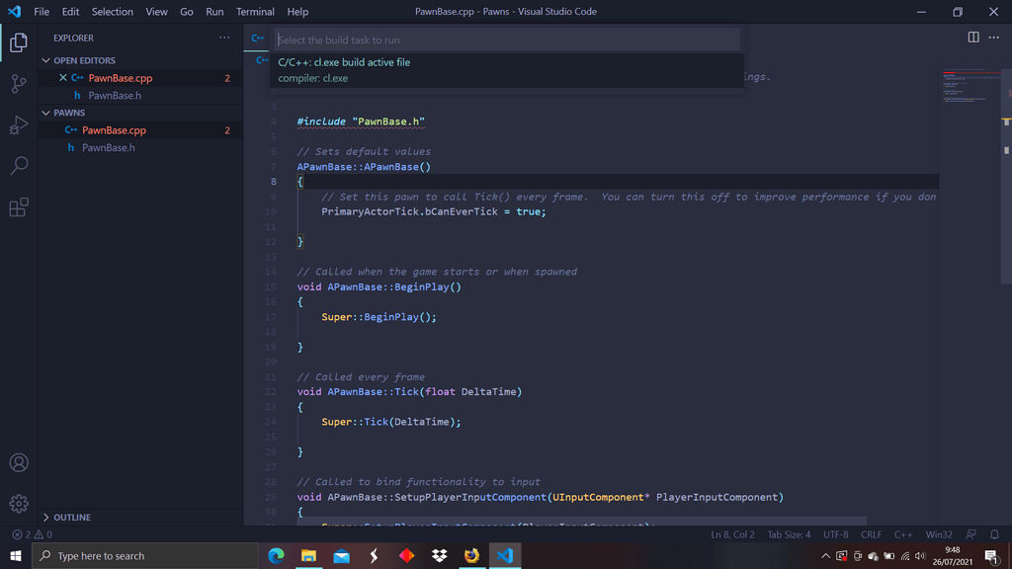The image size is (1012, 569).
Task: Open Source Control view from Activity Bar
Action: [x=18, y=84]
